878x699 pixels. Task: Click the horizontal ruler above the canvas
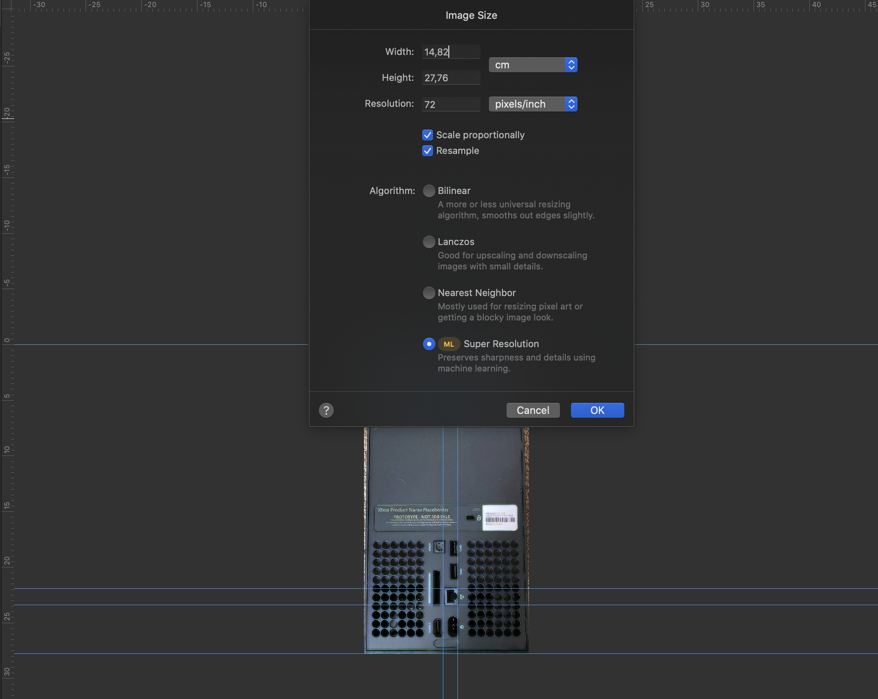tap(163, 6)
